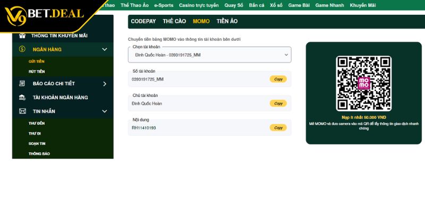Screen dimensions: 425x212
Task: Click the MoMo QR code image
Action: pyautogui.click(x=363, y=83)
